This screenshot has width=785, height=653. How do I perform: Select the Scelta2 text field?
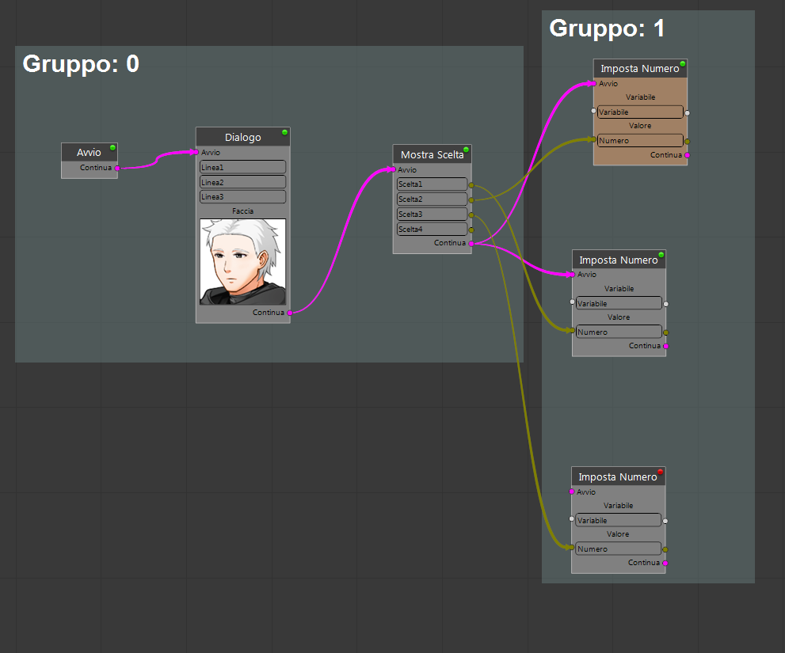[432, 199]
